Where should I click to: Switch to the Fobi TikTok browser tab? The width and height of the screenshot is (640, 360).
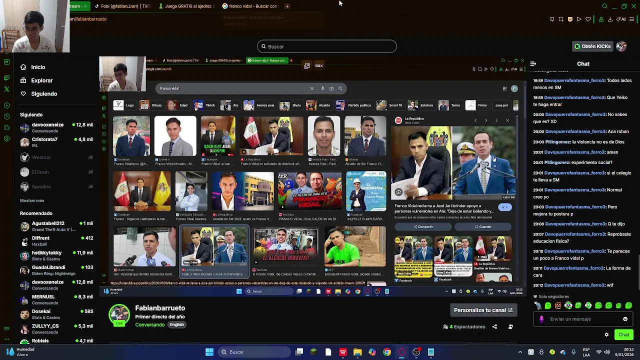[121, 6]
